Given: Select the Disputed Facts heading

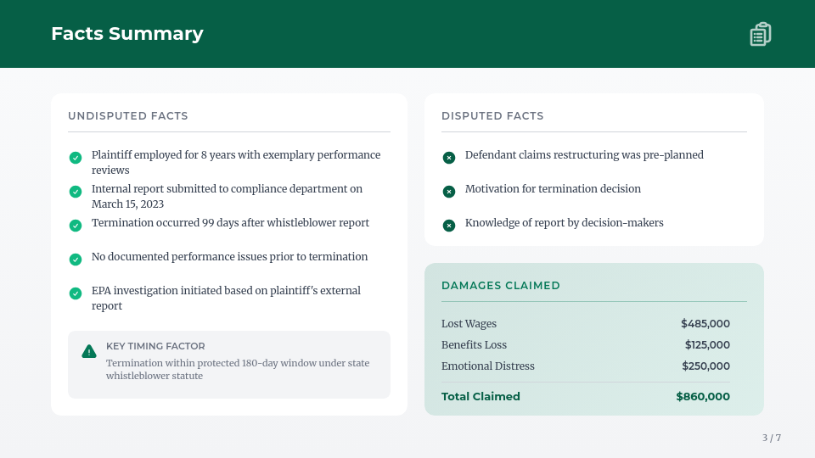Looking at the screenshot, I should (492, 116).
